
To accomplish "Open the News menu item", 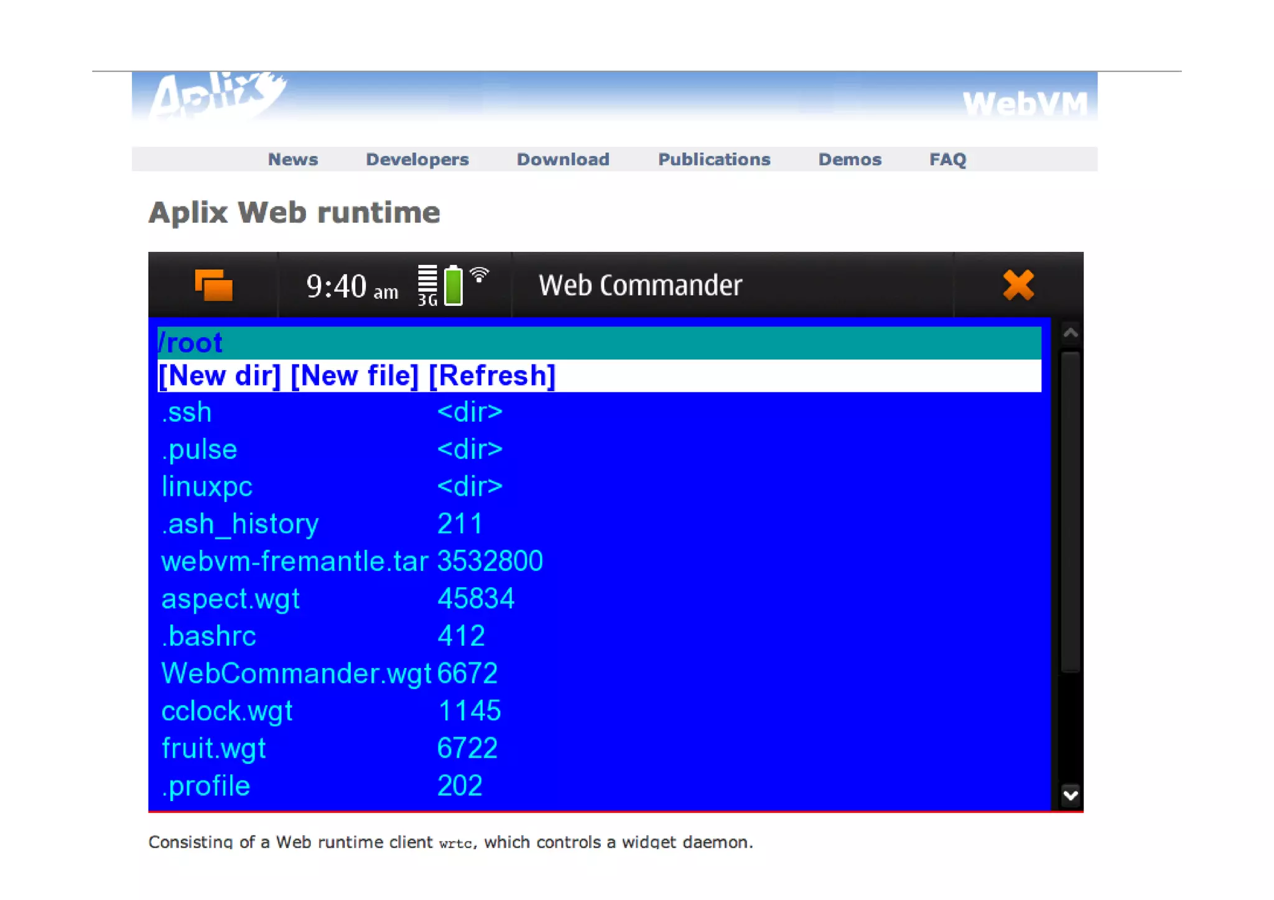I will click(x=292, y=159).
